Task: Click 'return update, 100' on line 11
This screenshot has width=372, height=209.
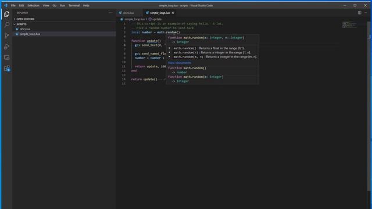Action: (x=150, y=66)
